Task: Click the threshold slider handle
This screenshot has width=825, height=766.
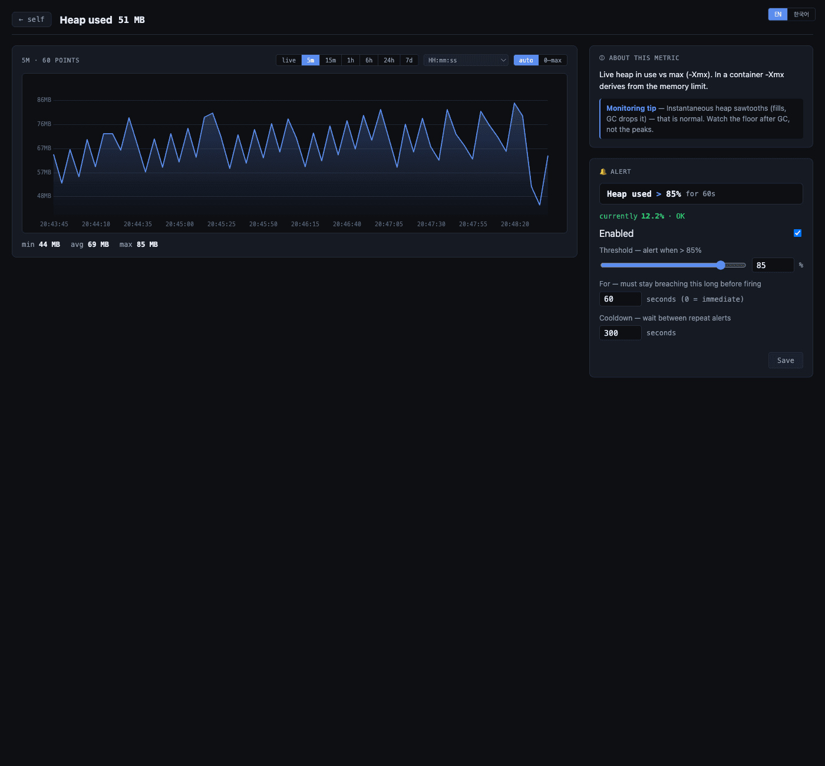Action: [x=721, y=265]
